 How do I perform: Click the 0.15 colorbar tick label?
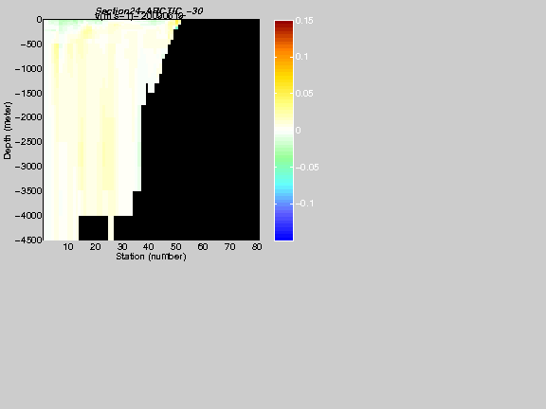[x=304, y=21]
